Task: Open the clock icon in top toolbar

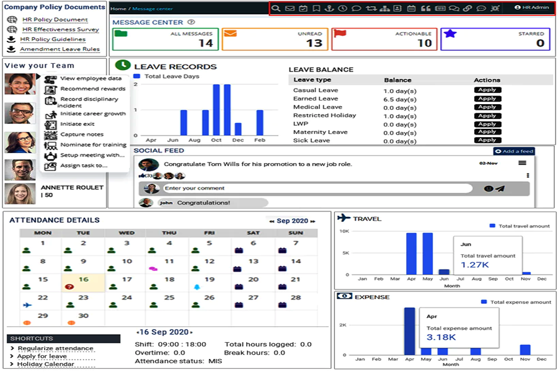Action: click(x=342, y=9)
